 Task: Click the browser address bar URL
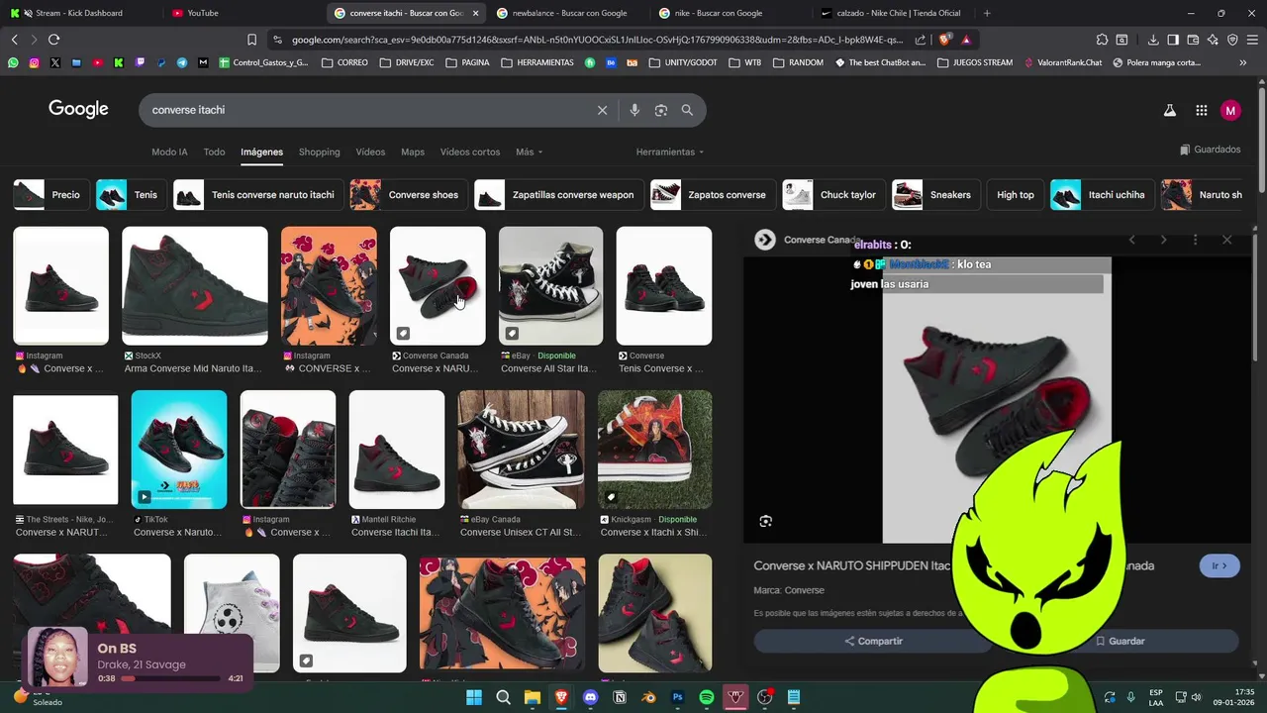click(598, 40)
